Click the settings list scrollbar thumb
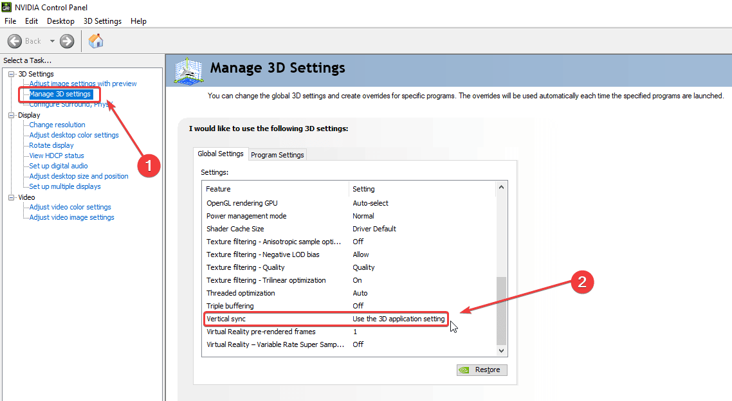Image resolution: width=732 pixels, height=401 pixels. [x=501, y=310]
